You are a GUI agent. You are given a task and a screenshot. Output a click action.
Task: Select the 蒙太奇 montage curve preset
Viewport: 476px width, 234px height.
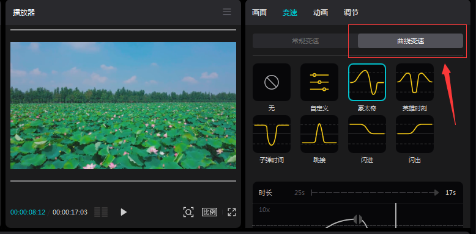[x=366, y=82]
